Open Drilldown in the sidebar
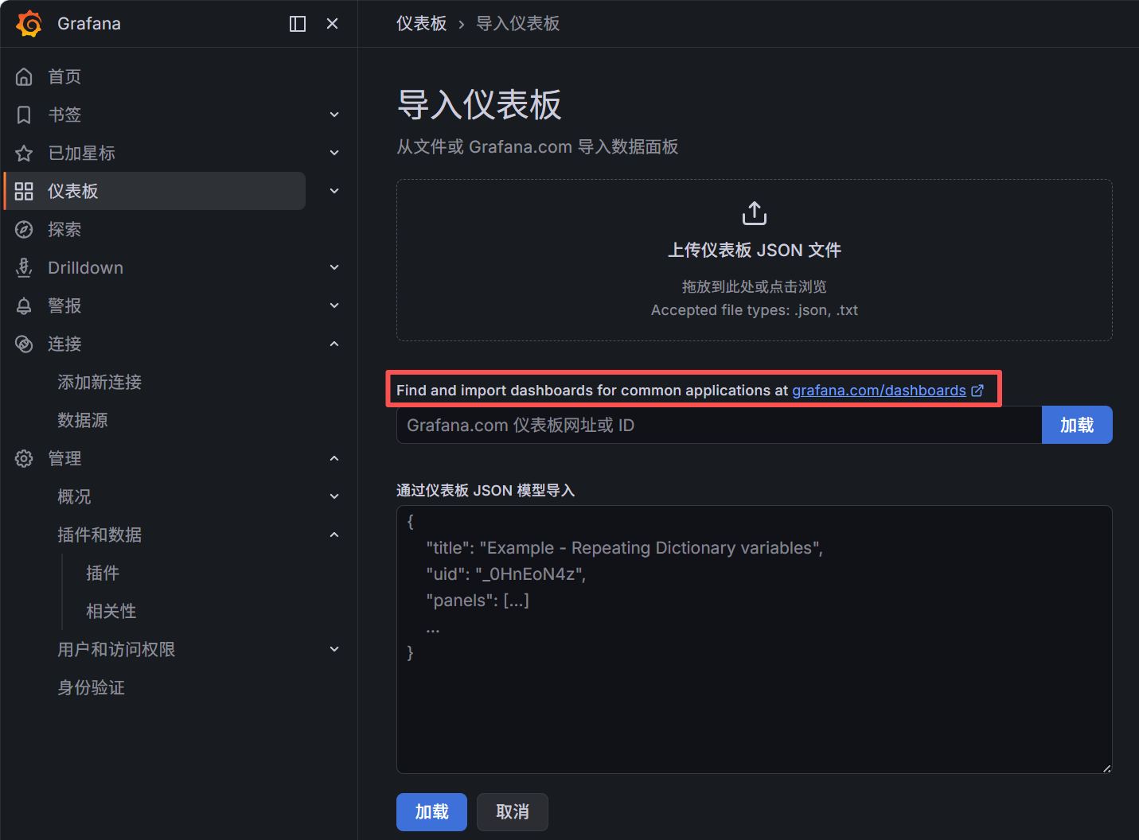 coord(85,267)
